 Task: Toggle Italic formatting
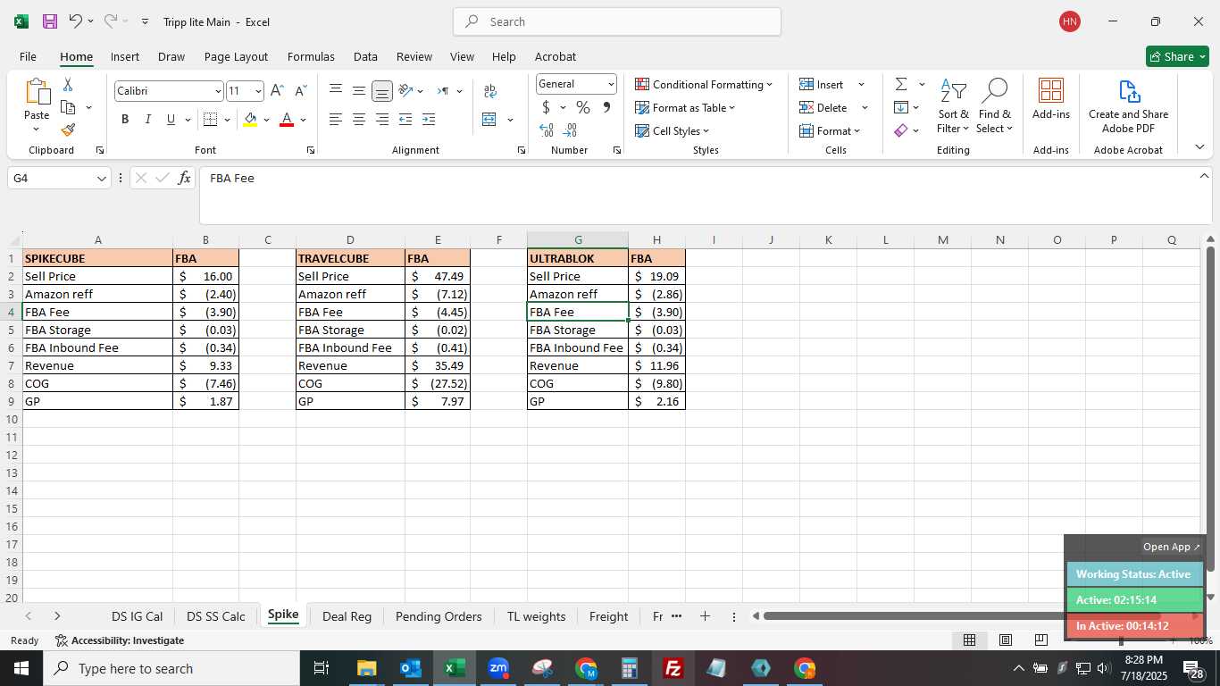click(148, 120)
